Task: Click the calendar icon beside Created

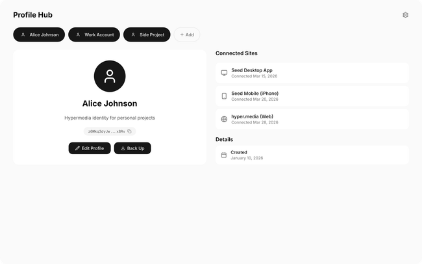Action: pyautogui.click(x=224, y=155)
